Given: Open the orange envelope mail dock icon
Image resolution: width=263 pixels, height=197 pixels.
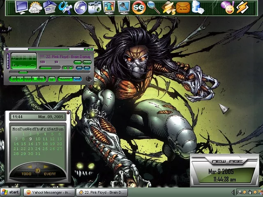Looking at the screenshot, I should (183, 7).
